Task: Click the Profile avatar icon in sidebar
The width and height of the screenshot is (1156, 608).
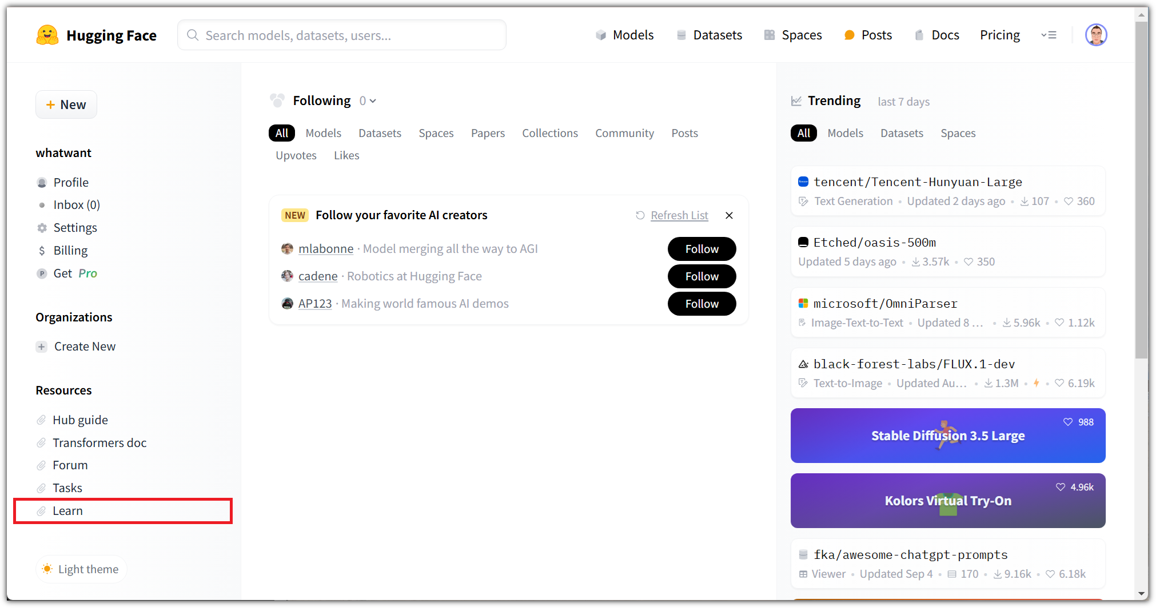Action: 42,183
